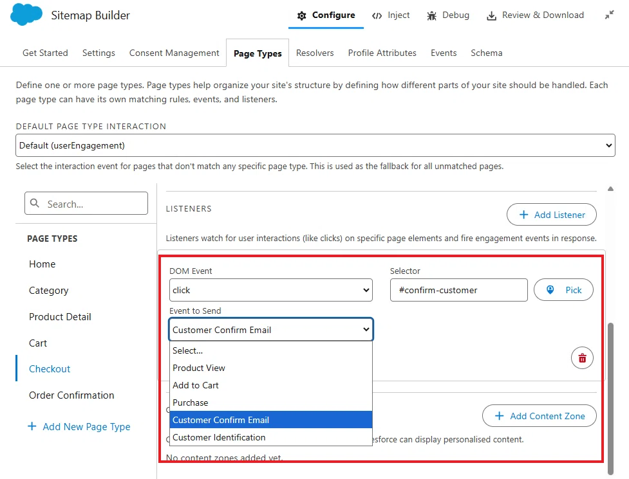
Task: Open the Debug tab
Action: [x=447, y=15]
